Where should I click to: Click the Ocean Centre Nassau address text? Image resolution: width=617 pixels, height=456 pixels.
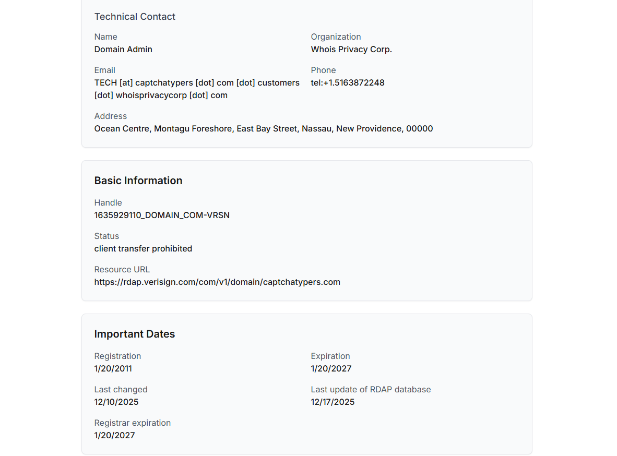pyautogui.click(x=263, y=129)
